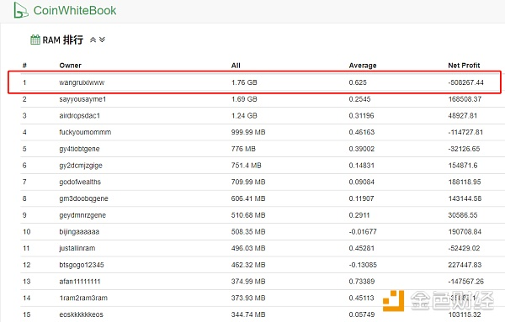Viewport: 505px width, 322px height.
Task: Select owner justallinram
Action: (x=77, y=248)
